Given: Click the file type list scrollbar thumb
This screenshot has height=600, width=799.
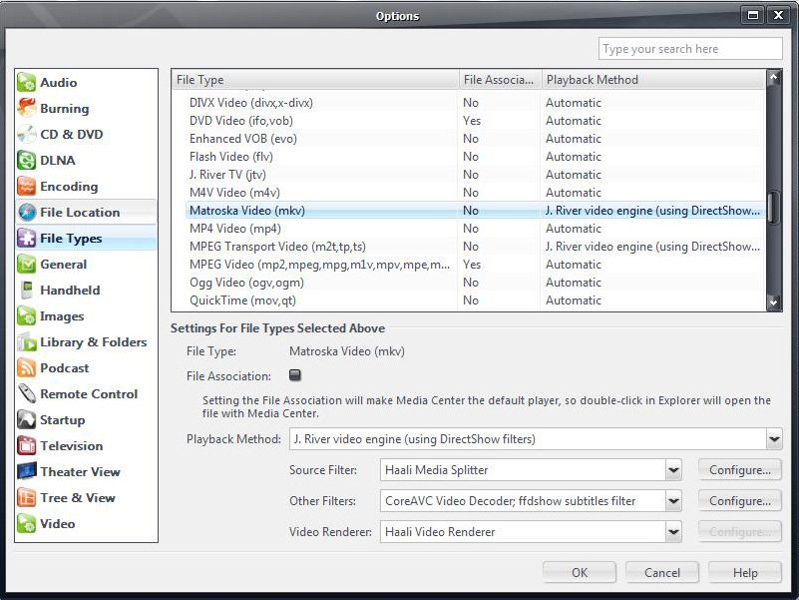Looking at the screenshot, I should pos(774,207).
